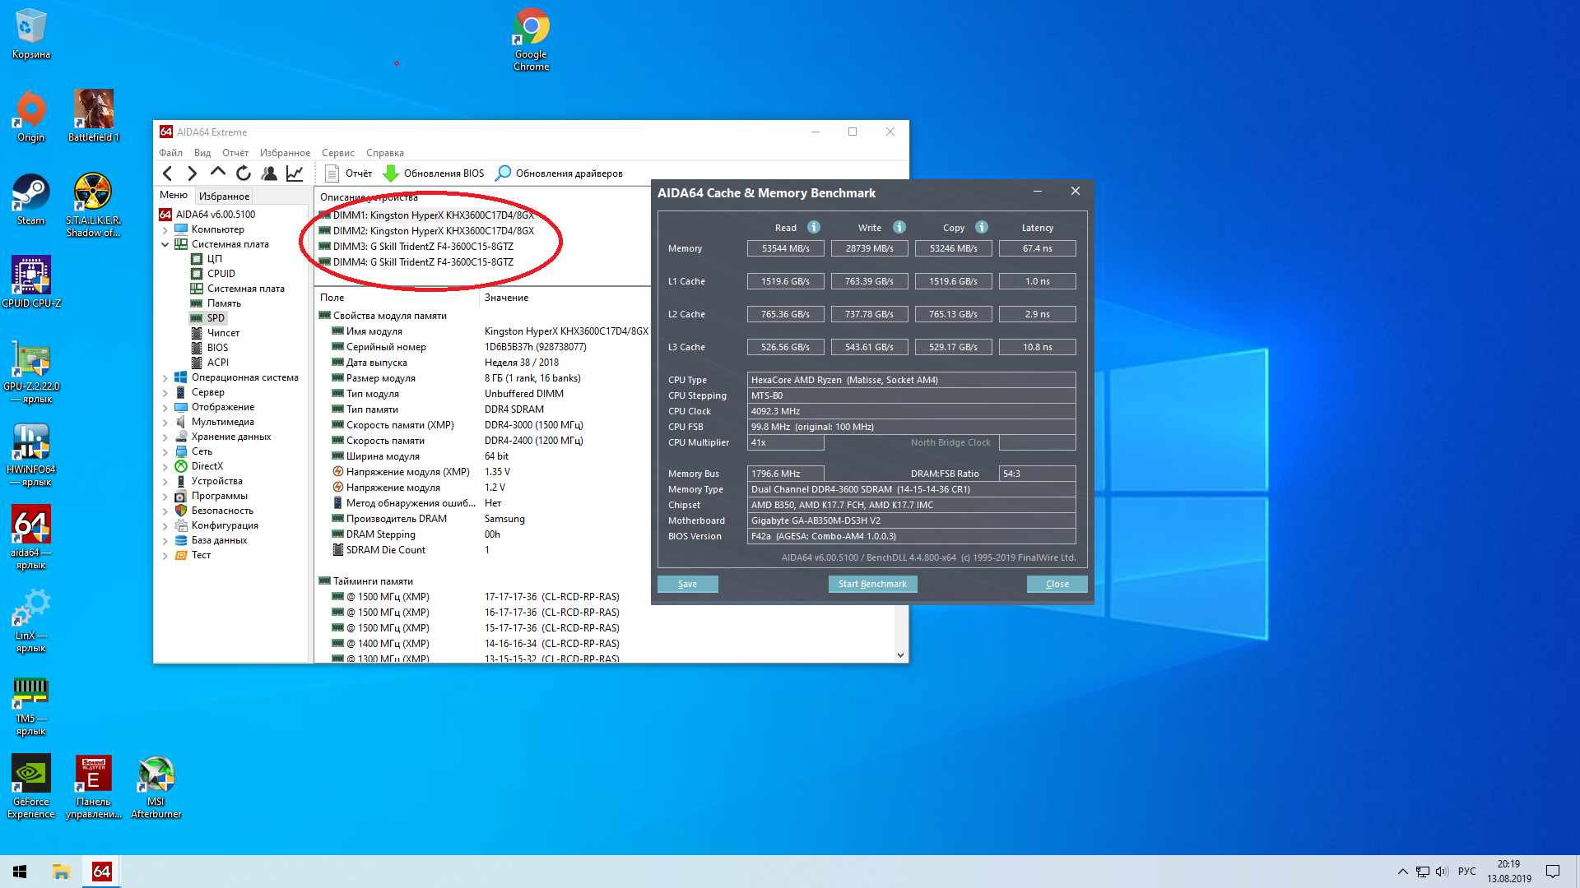This screenshot has width=1580, height=888.
Task: Click the Start Benchmark button
Action: pyautogui.click(x=871, y=584)
